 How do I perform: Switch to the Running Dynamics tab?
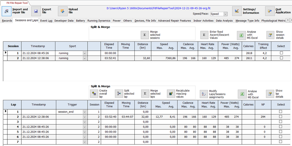click(x=99, y=21)
